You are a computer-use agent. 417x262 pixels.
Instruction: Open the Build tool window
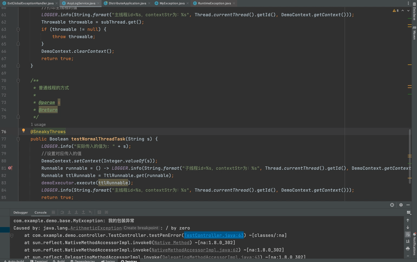tap(58, 261)
